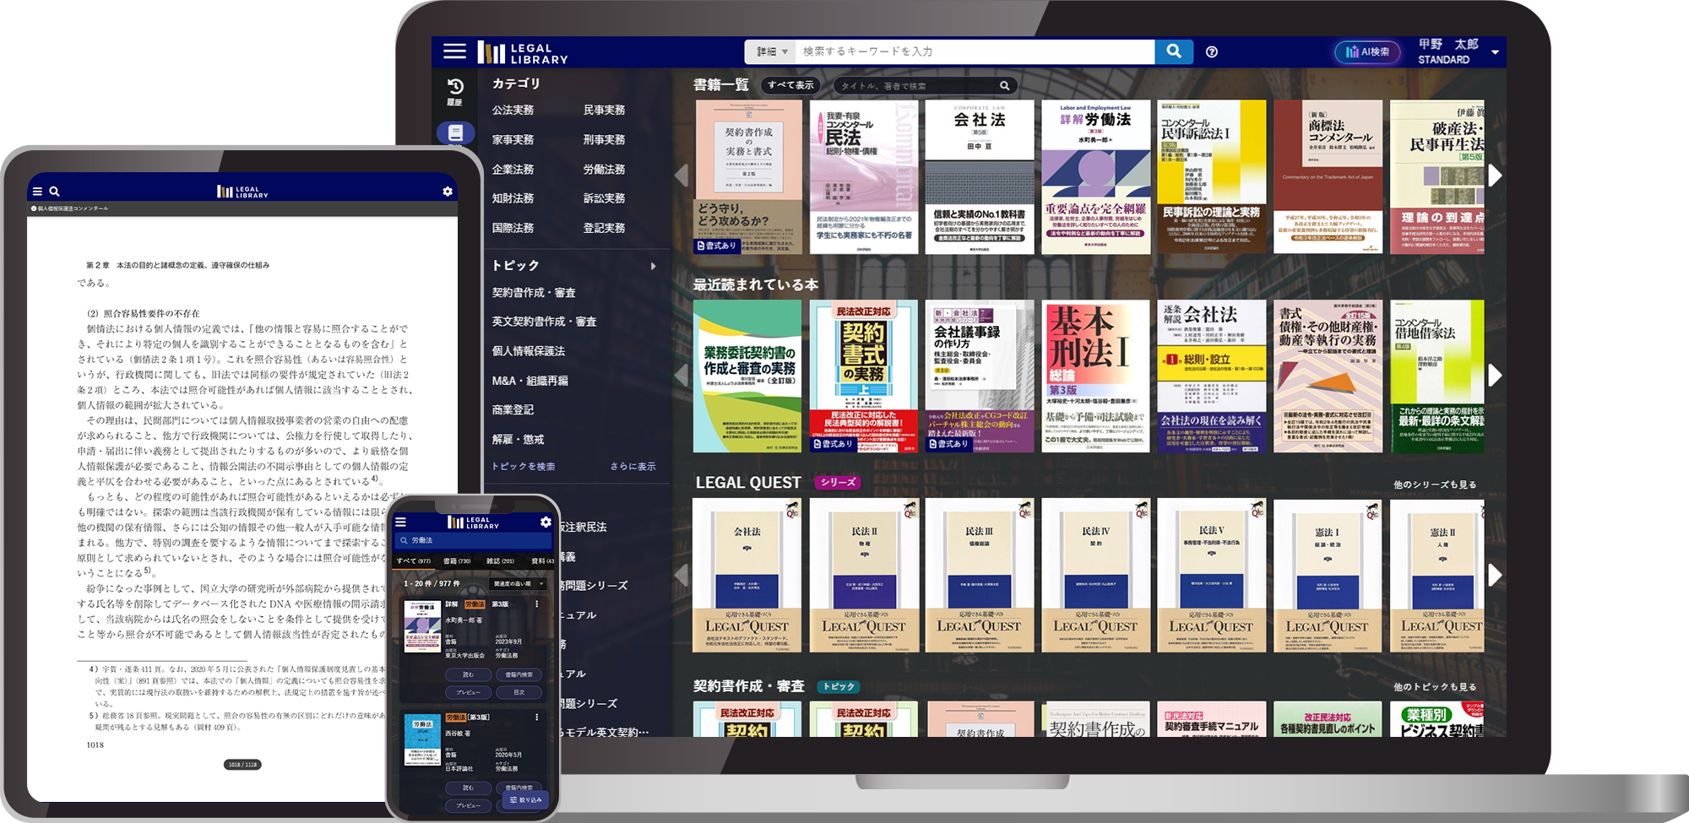The width and height of the screenshot is (1689, 823).
Task: Tap the 絞り込み filter button on the phone
Action: point(526,799)
